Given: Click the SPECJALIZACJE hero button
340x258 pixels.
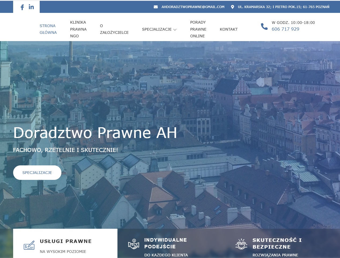Looking at the screenshot, I should point(37,173).
